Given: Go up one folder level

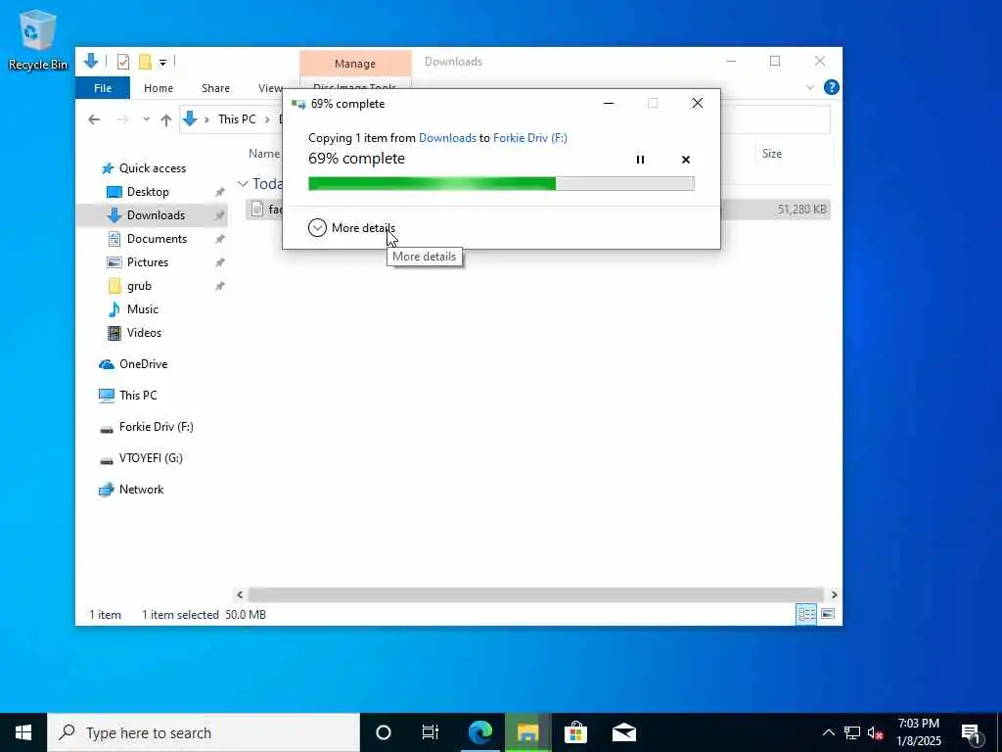Looking at the screenshot, I should pos(166,119).
